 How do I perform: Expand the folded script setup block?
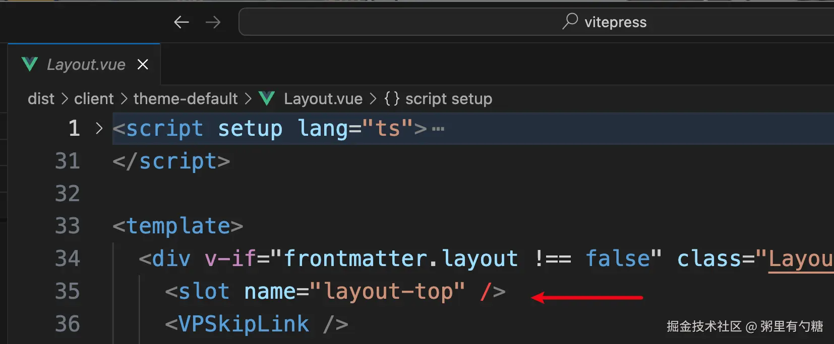pyautogui.click(x=99, y=129)
